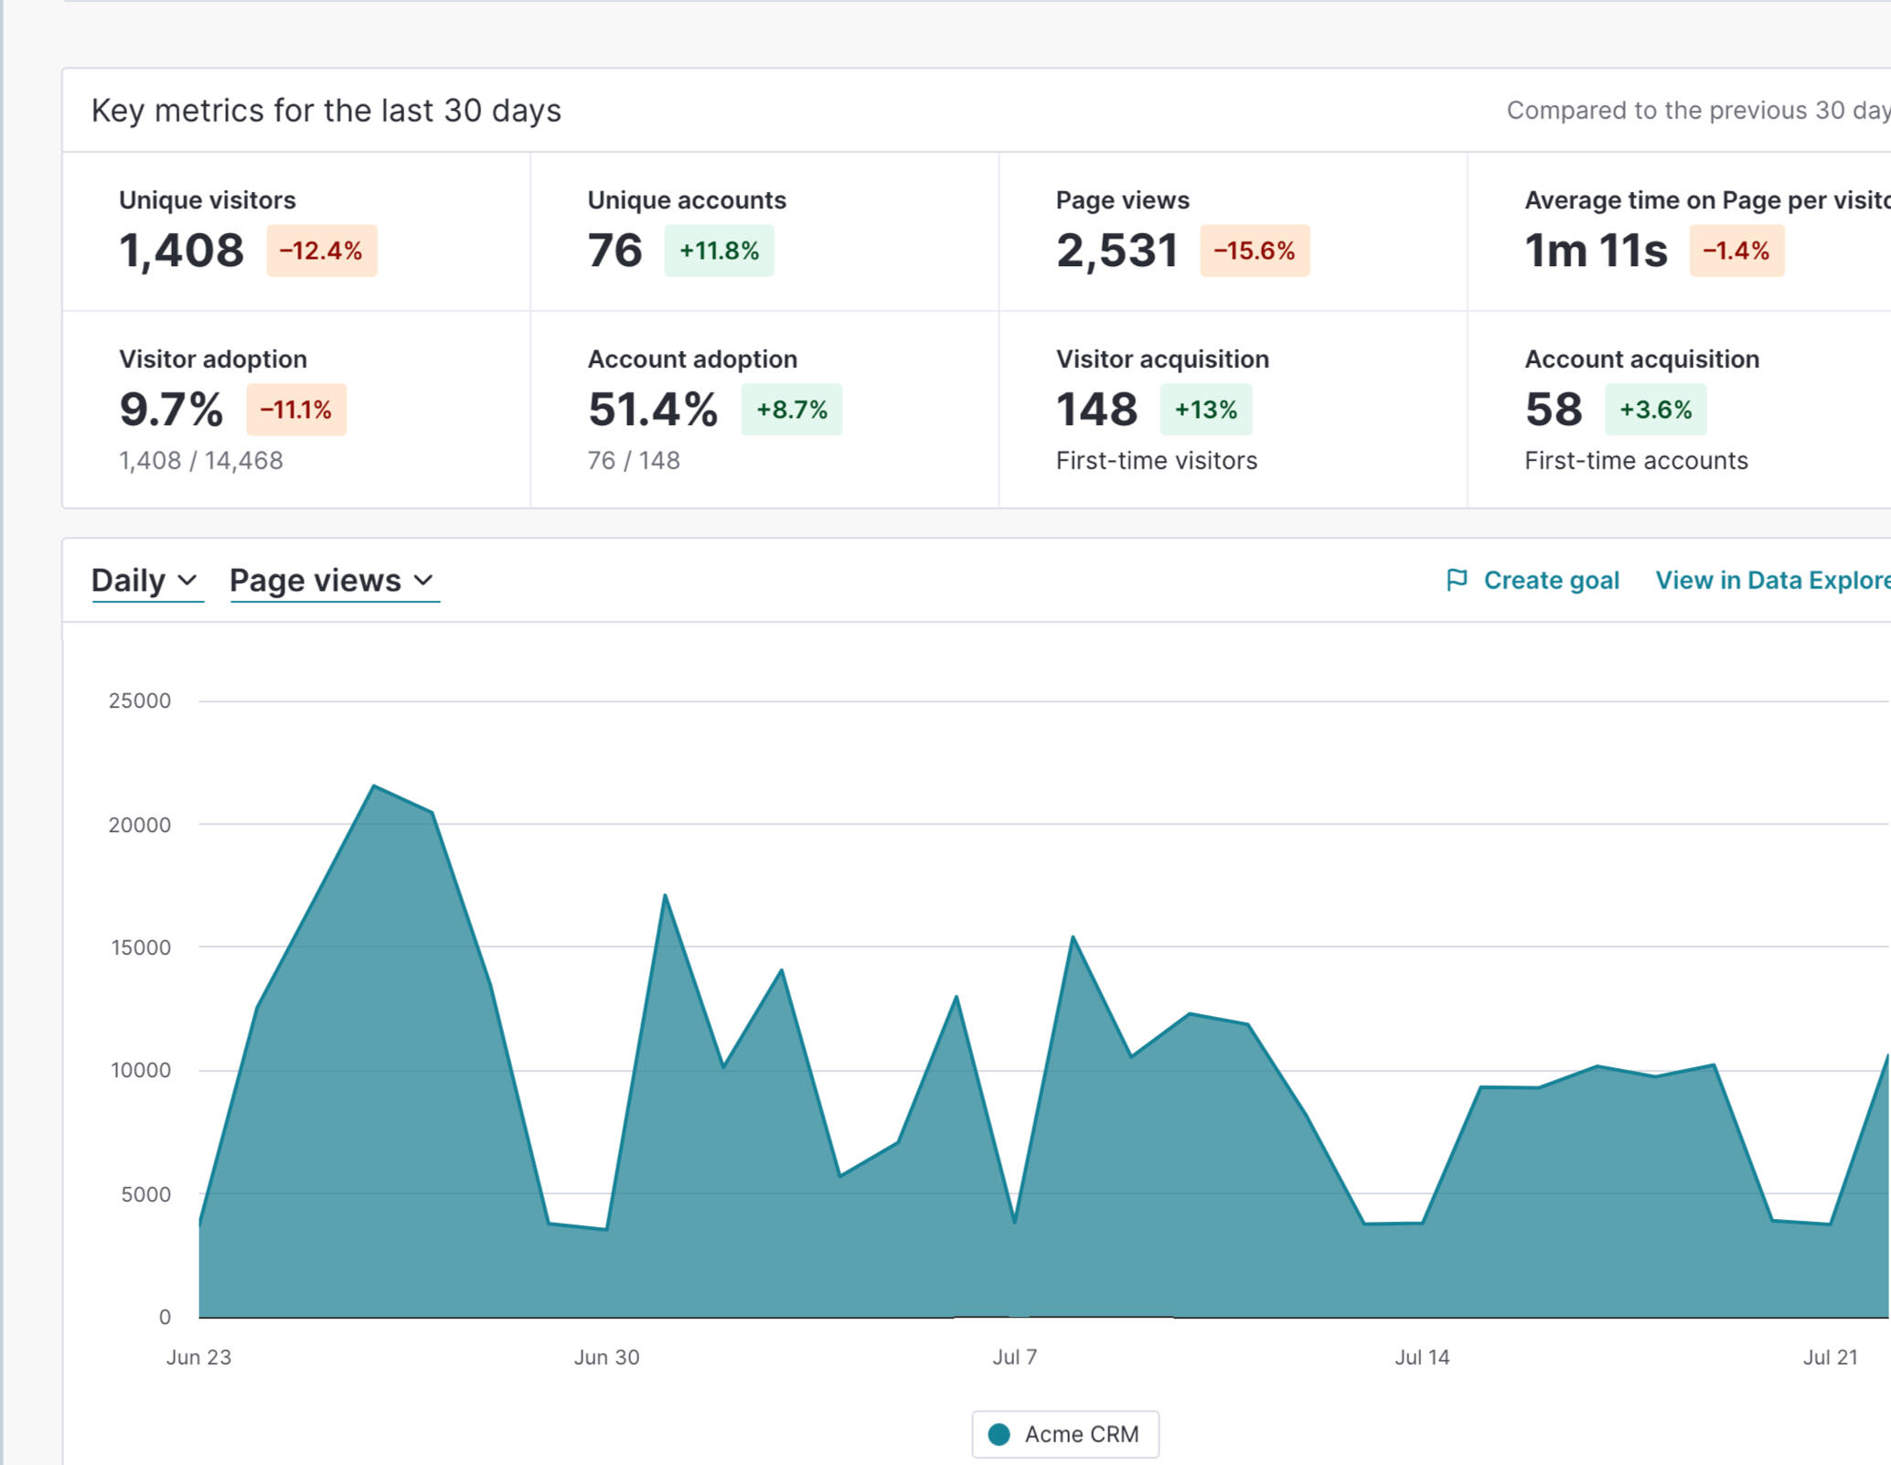Click the chart's highest peak near Jun 26

(x=374, y=786)
